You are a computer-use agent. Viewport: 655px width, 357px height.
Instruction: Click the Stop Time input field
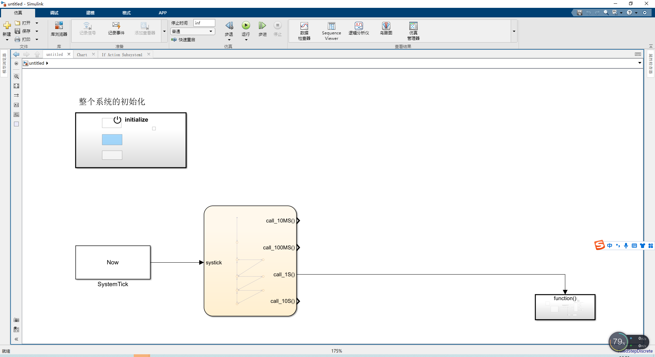(x=204, y=23)
